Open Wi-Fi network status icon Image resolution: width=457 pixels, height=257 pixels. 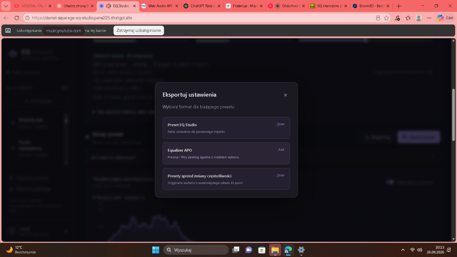pos(412,250)
